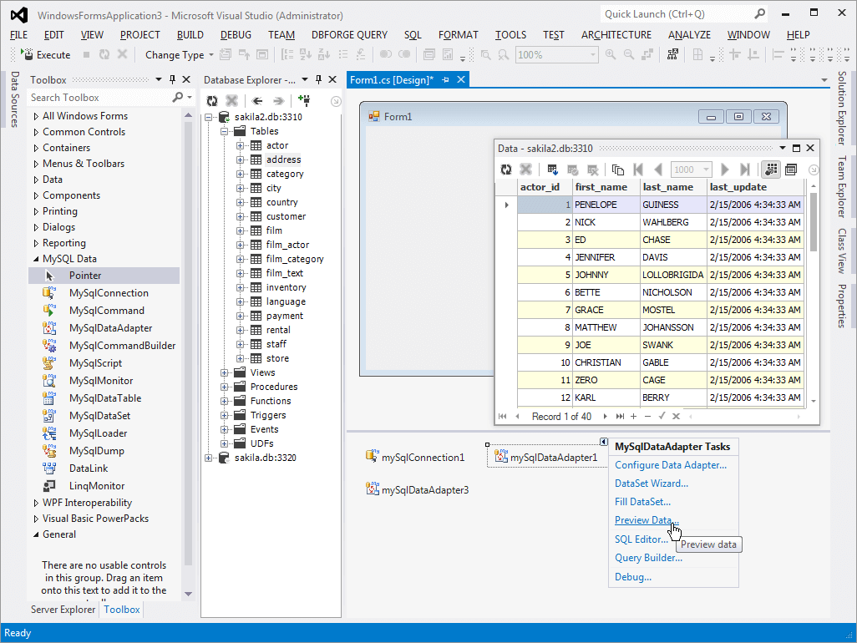This screenshot has width=857, height=643.
Task: Launch Query Builder... from adapter tasks
Action: point(649,558)
